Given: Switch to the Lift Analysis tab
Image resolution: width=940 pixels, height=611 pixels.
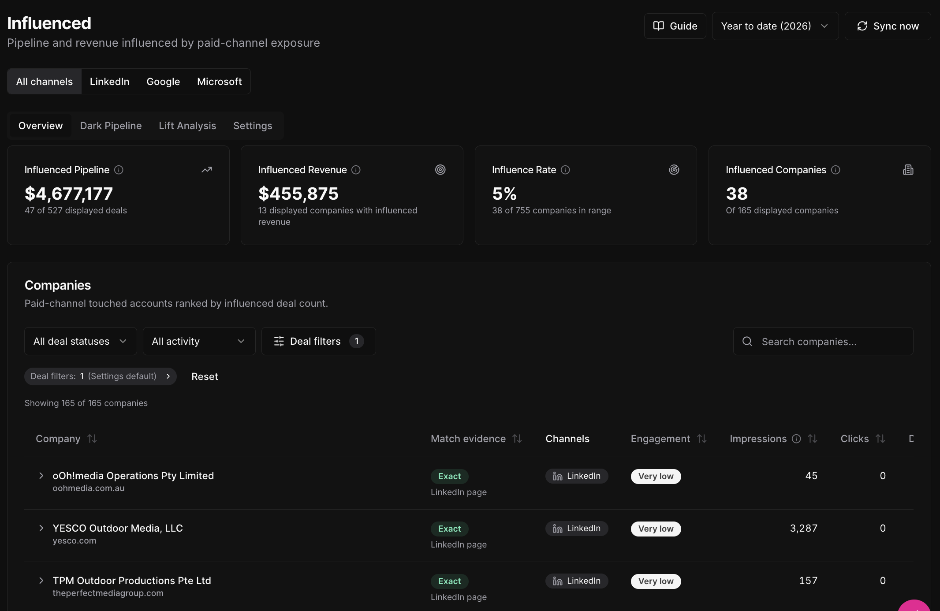Looking at the screenshot, I should (x=187, y=126).
